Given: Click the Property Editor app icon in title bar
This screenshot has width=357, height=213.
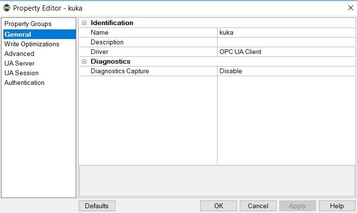Looking at the screenshot, I should click(7, 8).
